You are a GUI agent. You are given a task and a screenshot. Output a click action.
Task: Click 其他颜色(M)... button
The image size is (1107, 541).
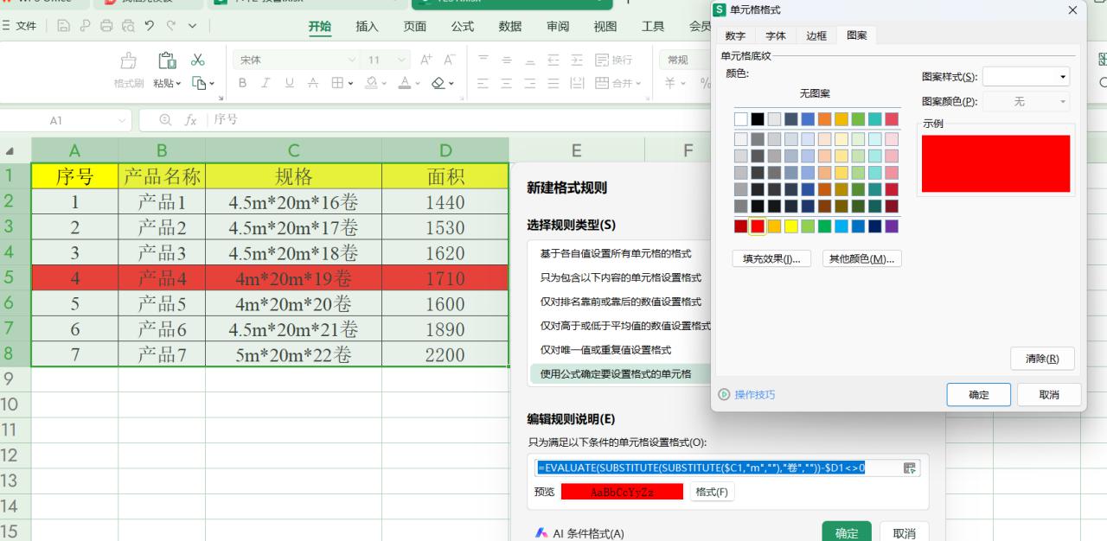tap(861, 258)
